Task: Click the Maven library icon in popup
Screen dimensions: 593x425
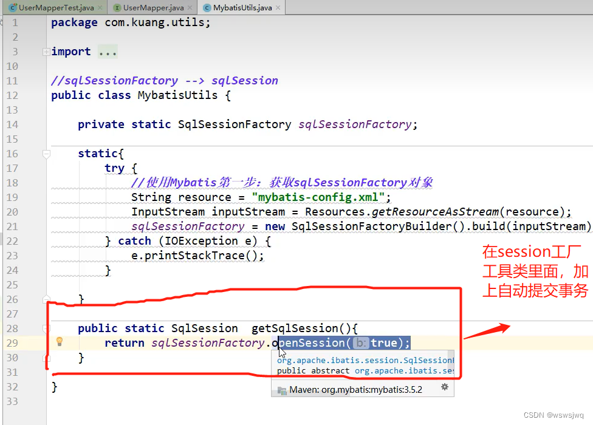Action: click(282, 390)
